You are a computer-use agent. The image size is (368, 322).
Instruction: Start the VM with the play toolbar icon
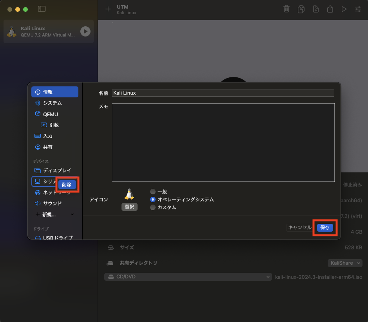coord(344,9)
